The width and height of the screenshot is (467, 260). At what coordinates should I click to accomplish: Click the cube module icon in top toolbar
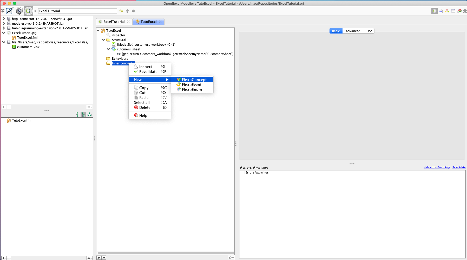19,11
